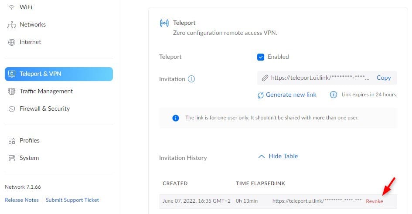Click the WiFi sidebar icon

tap(12, 7)
